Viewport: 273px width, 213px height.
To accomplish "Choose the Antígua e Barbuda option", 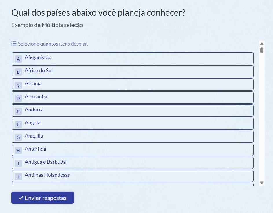I will [x=133, y=163].
